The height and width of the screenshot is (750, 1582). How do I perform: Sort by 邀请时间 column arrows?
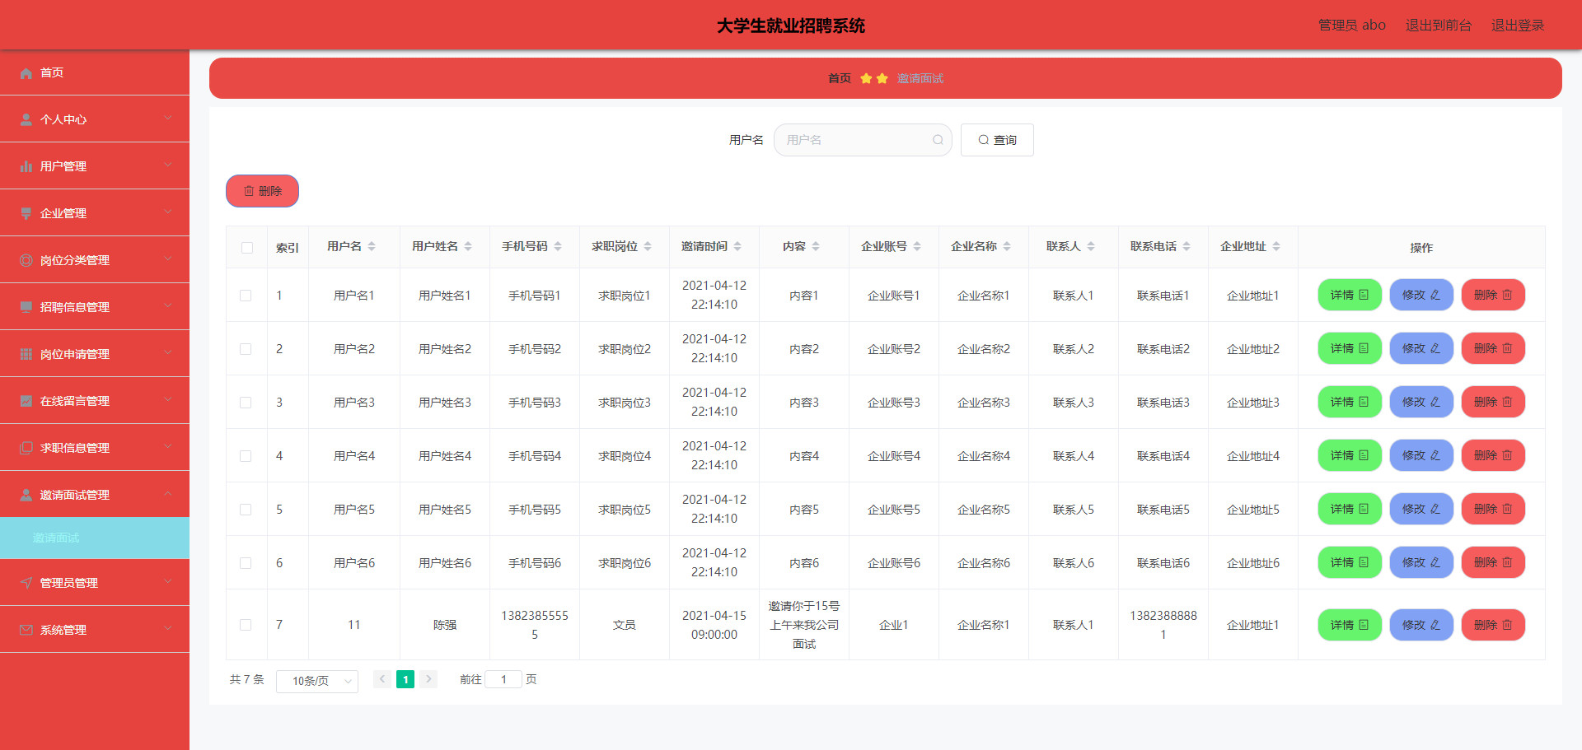pyautogui.click(x=737, y=246)
